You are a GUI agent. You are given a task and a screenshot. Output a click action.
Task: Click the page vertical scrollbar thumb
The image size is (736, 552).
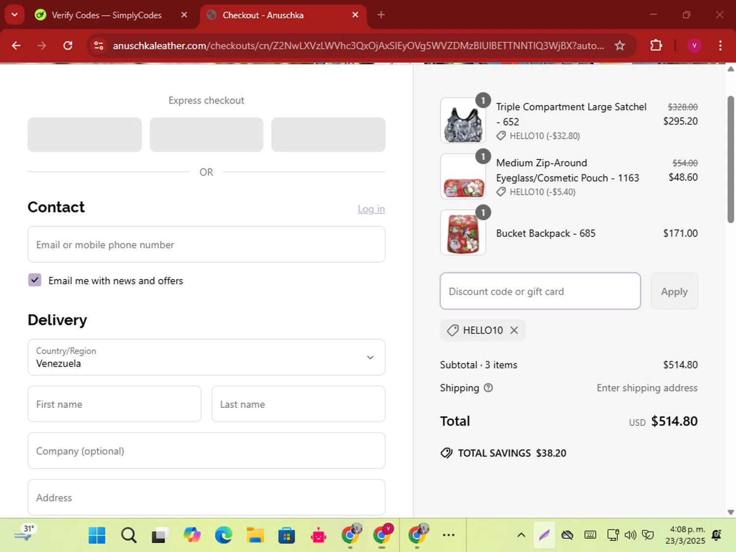[x=731, y=159]
